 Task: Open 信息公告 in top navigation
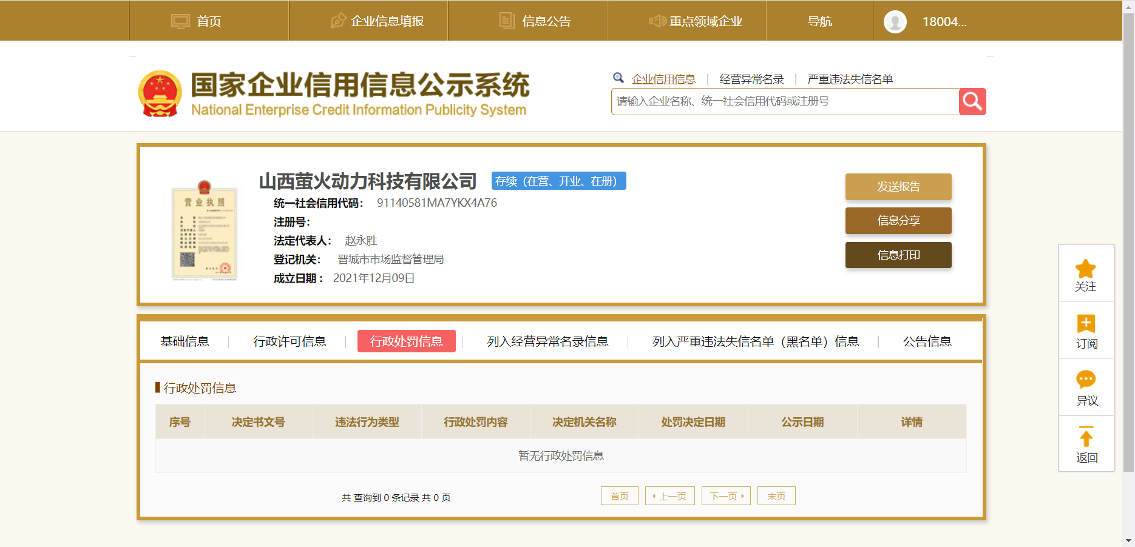click(x=546, y=21)
